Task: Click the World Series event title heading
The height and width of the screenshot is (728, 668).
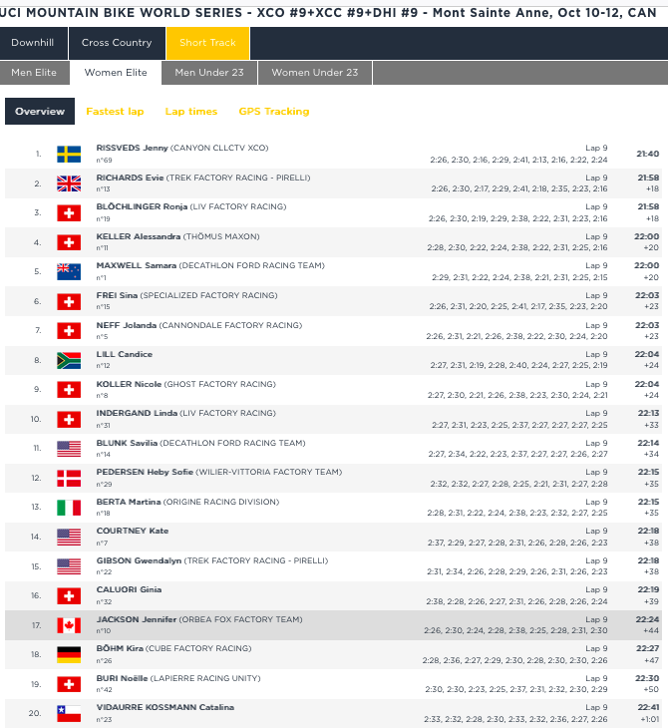Action: click(328, 13)
